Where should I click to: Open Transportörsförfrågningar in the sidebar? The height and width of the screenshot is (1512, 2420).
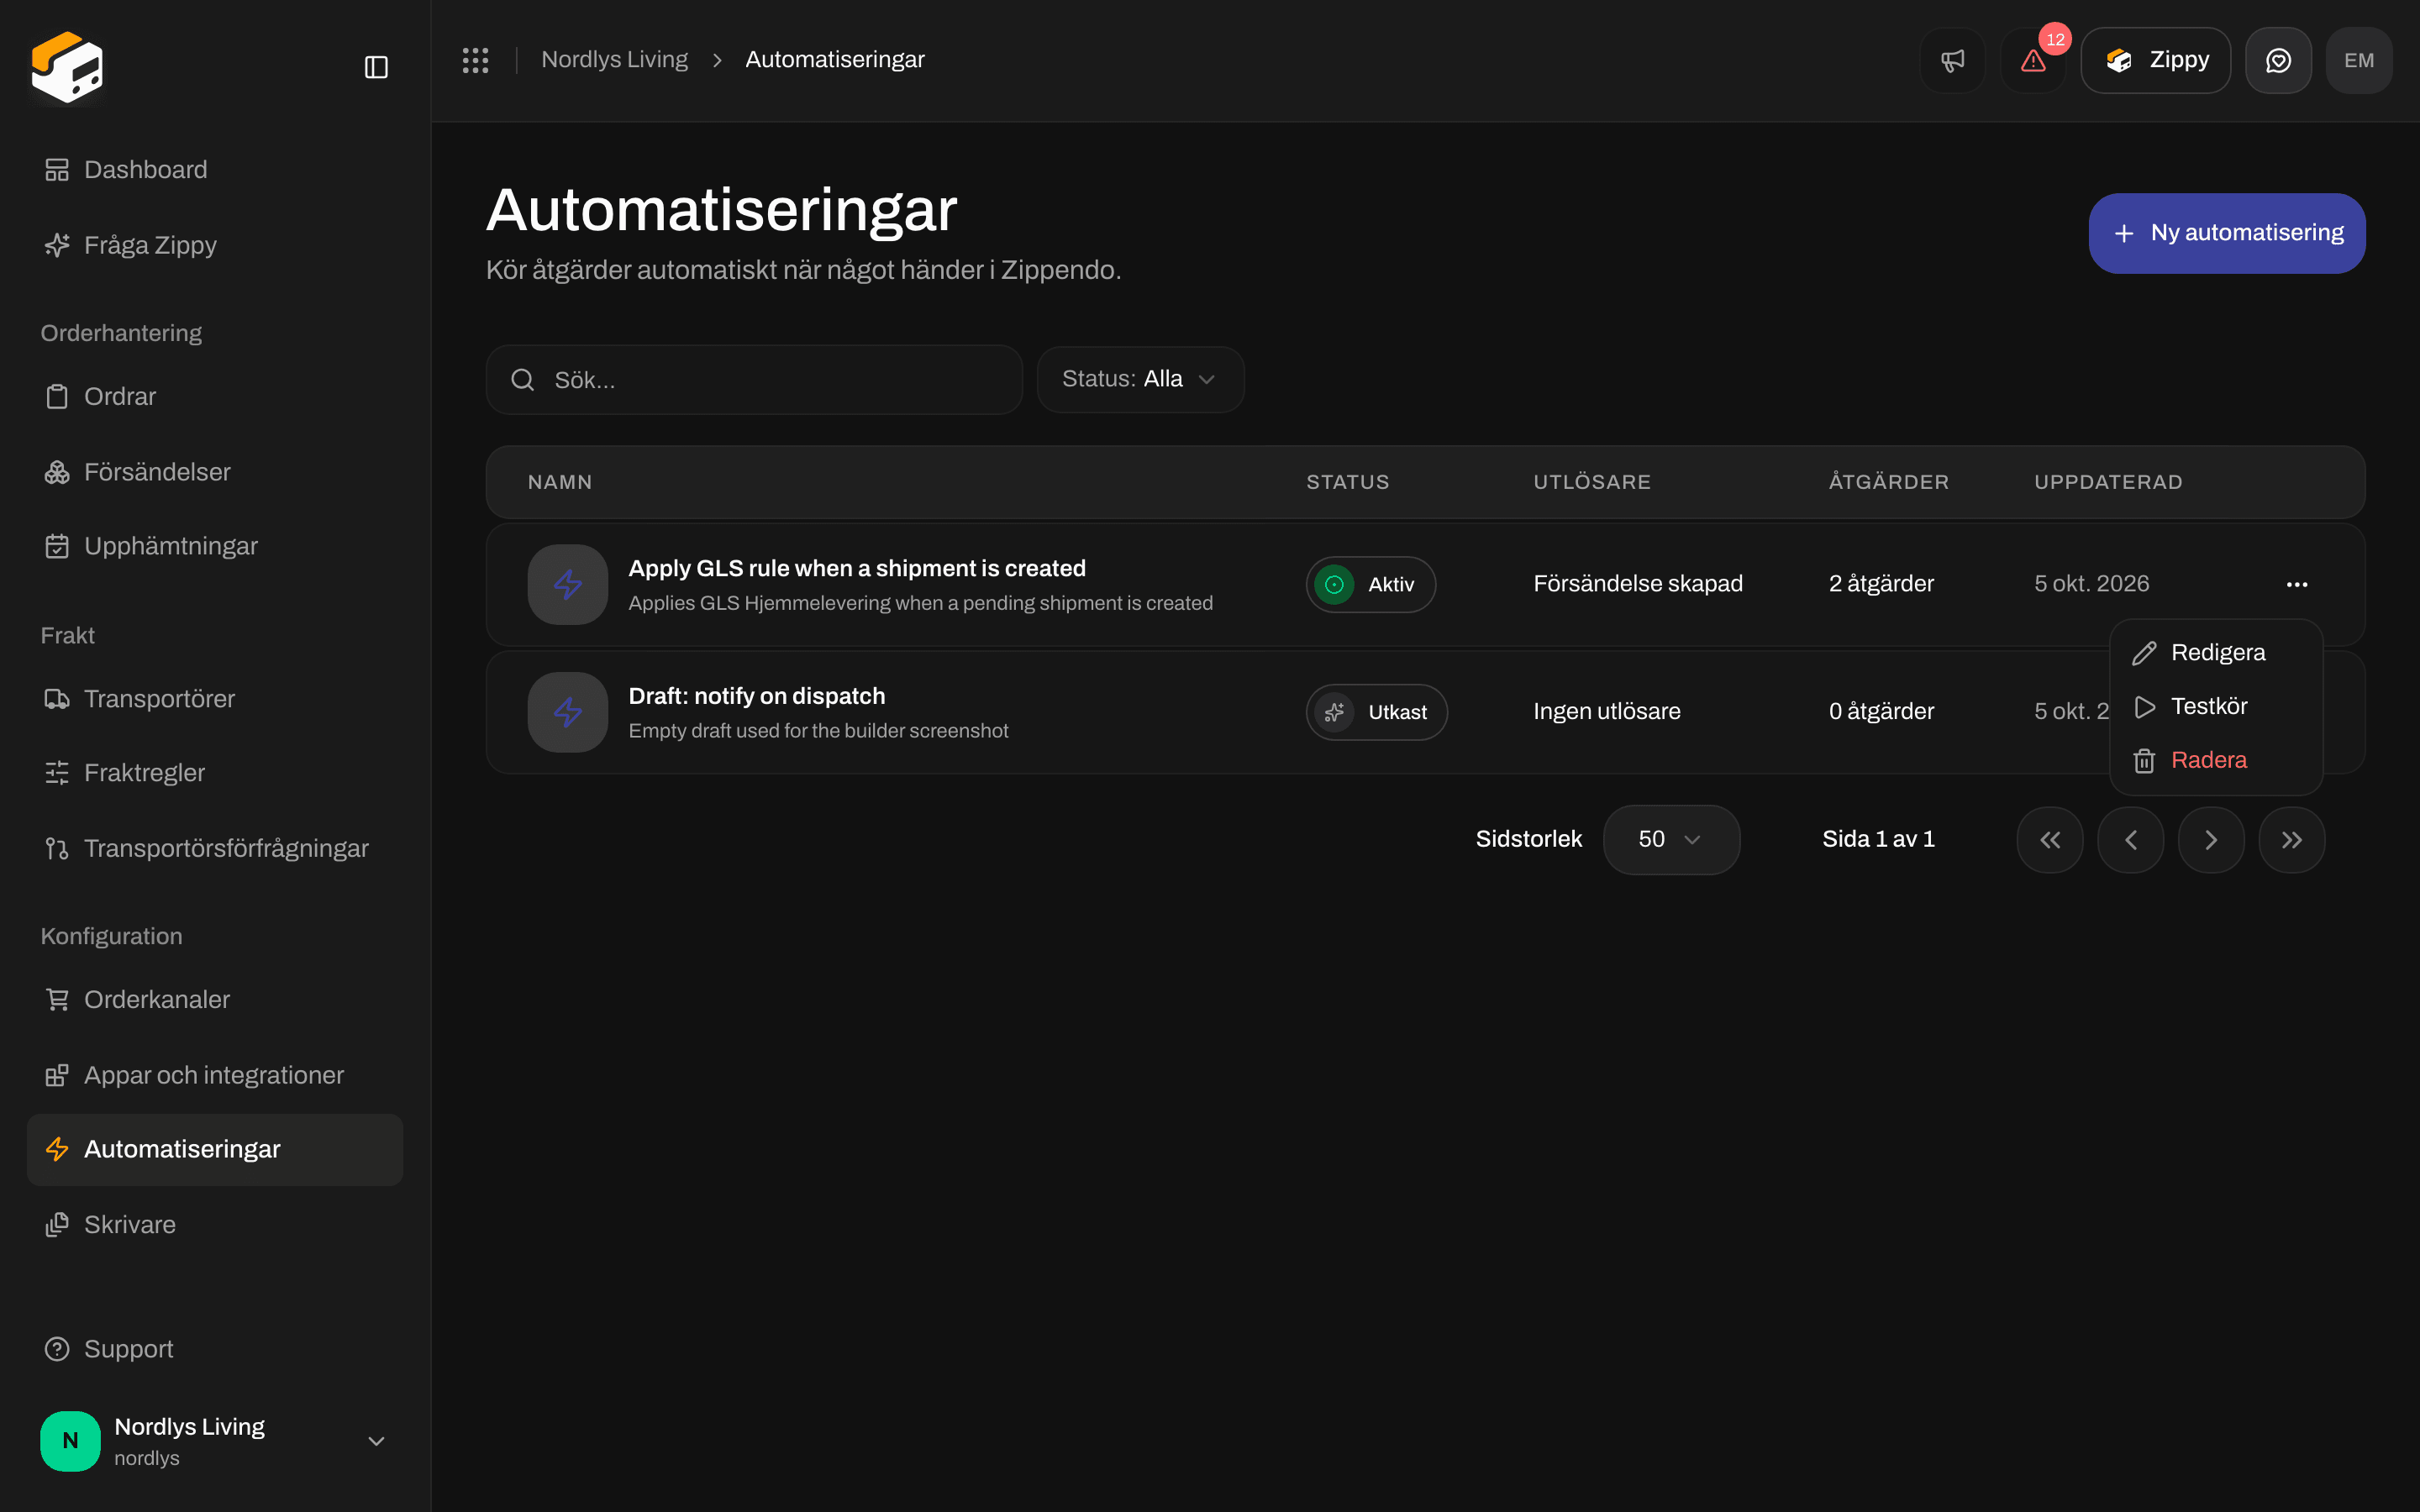pos(215,848)
